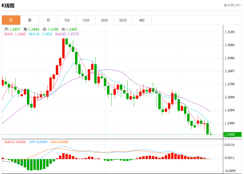244x174 pixels.
Task: Open the 5分 interval tab
Action: [67, 20]
